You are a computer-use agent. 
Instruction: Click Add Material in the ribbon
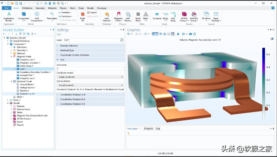coord(107,17)
